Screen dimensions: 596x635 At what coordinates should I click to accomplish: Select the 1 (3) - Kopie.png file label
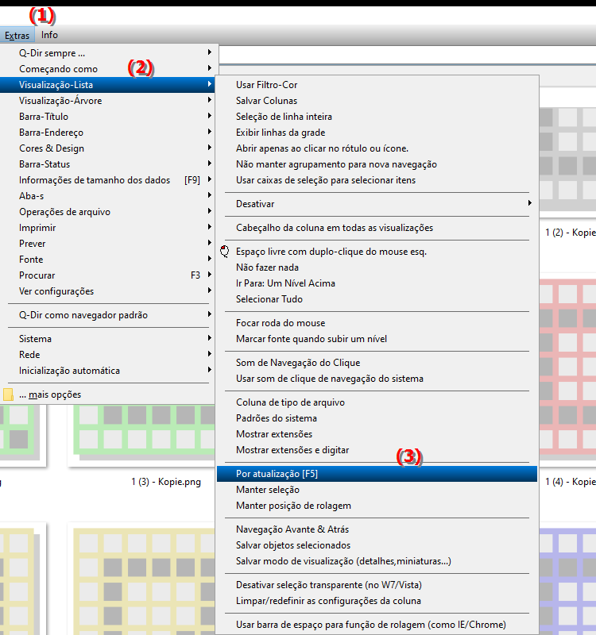click(166, 482)
